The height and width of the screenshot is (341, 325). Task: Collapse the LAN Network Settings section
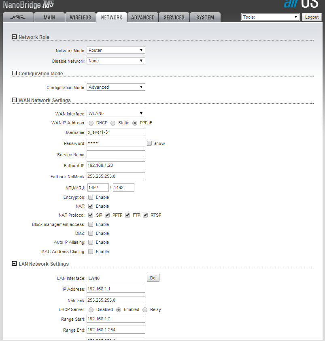tap(14, 264)
